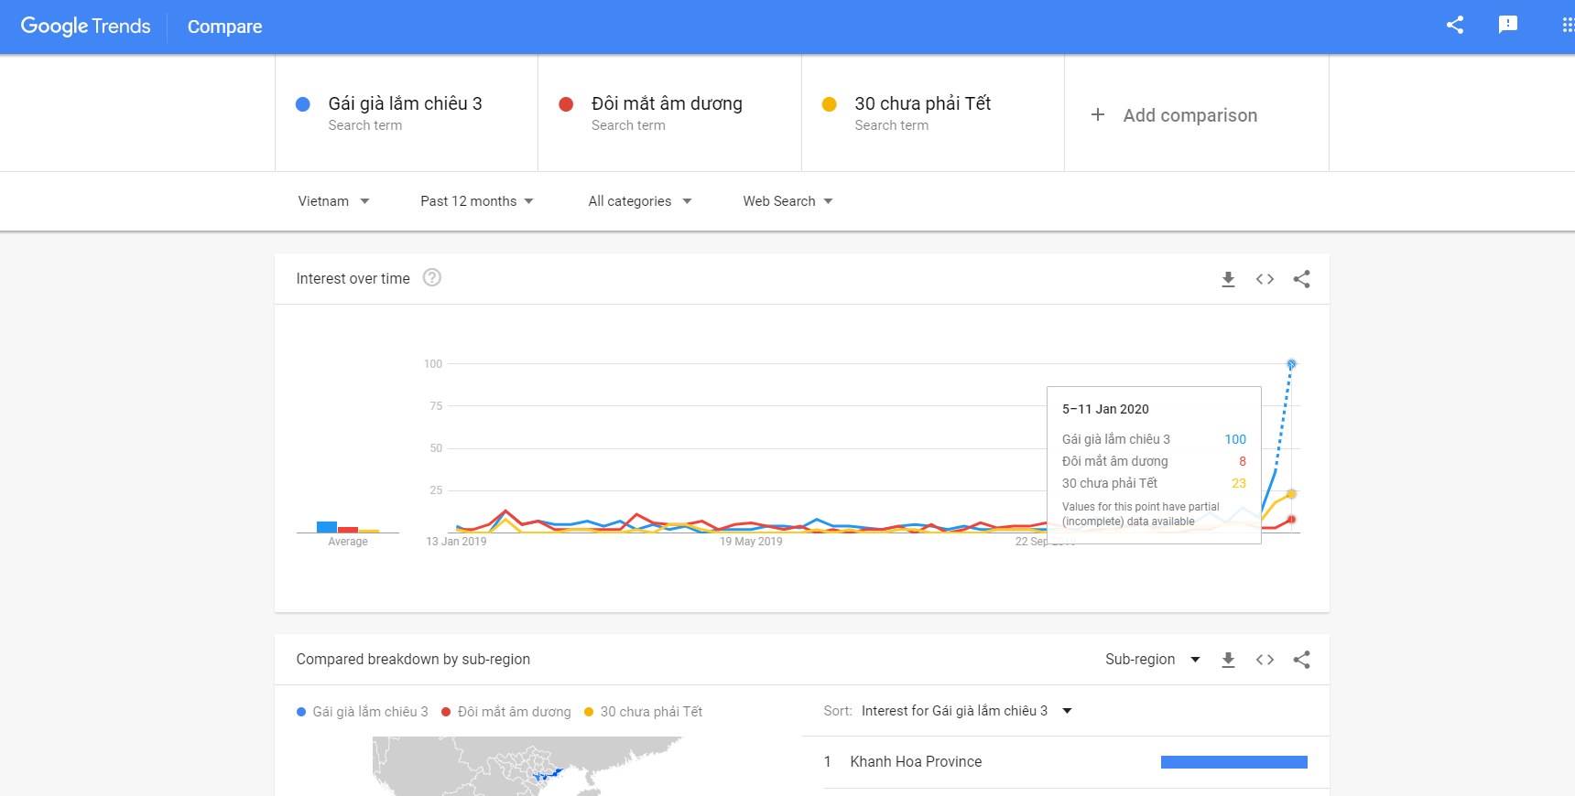Open the All categories dropdown

[x=639, y=201]
